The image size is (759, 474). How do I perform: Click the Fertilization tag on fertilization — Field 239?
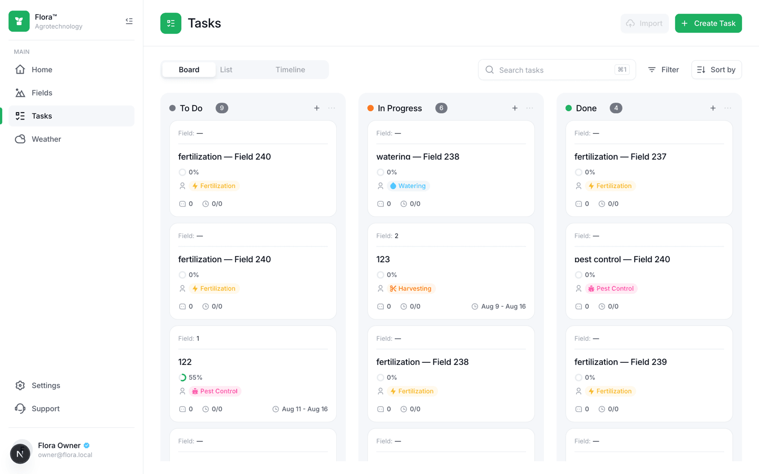point(610,391)
